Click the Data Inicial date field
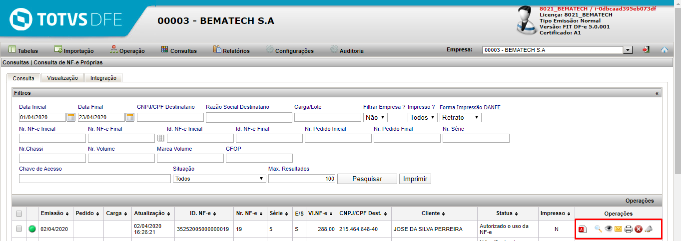Viewport: 681px width, 241px height. [42, 117]
